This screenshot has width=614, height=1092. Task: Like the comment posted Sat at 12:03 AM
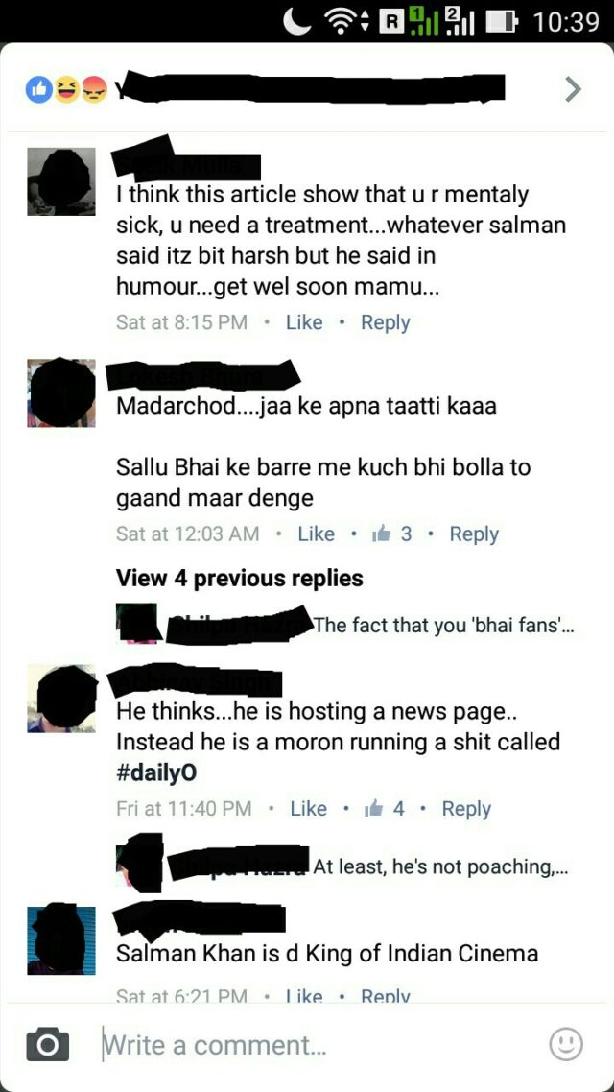coord(316,534)
